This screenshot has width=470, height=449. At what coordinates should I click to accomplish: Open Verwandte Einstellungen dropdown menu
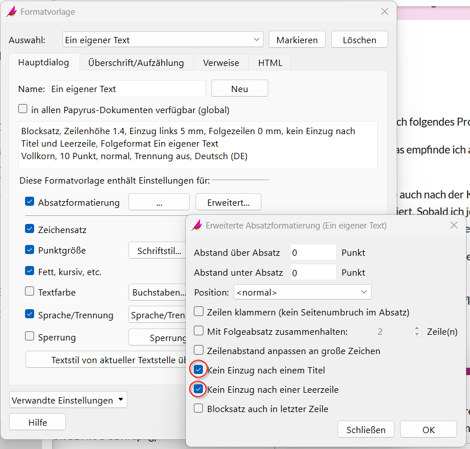point(68,400)
